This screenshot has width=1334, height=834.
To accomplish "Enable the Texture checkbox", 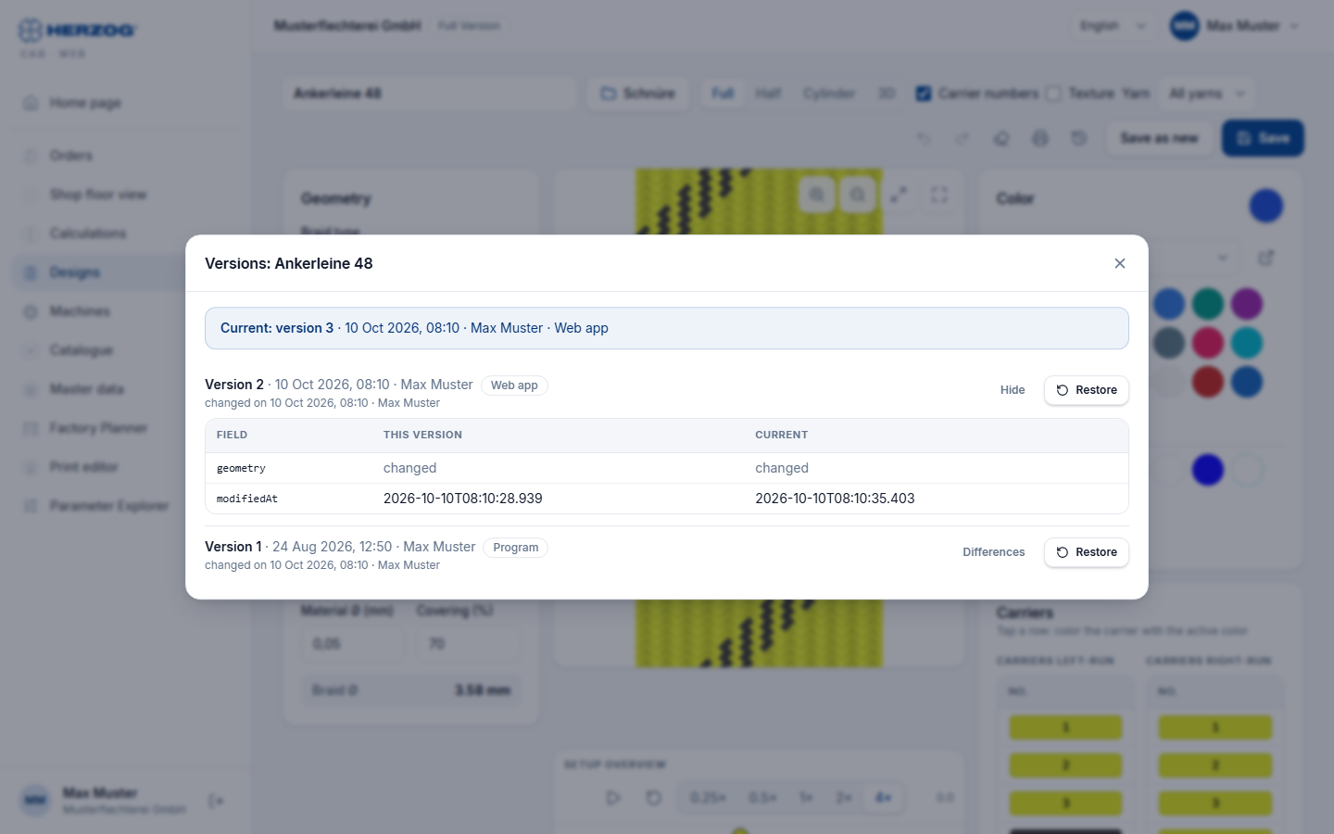I will coord(1053,94).
